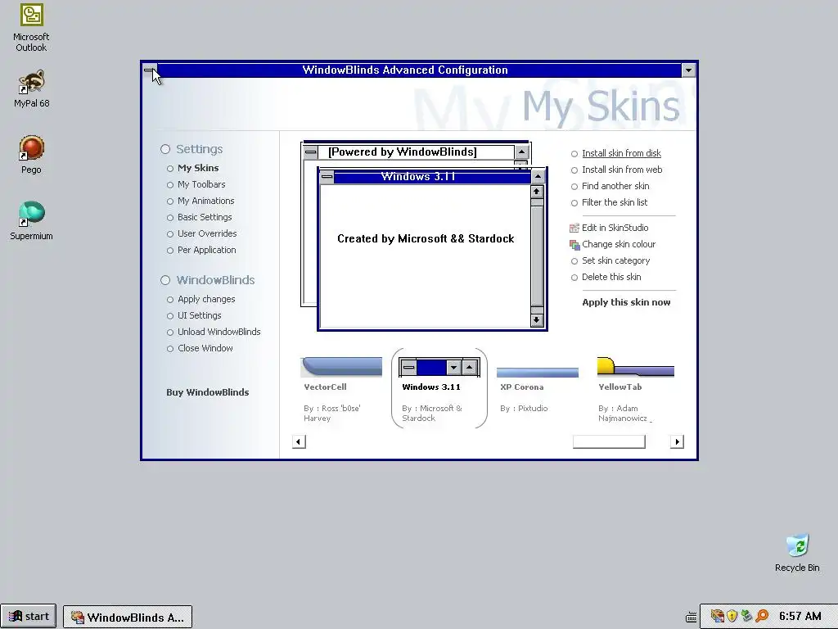The image size is (838, 629).
Task: Click the safely remove hardware tray icon
Action: pyautogui.click(x=746, y=616)
